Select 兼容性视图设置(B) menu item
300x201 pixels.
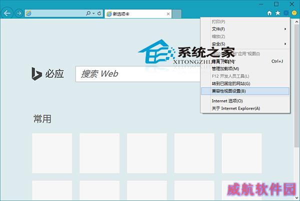245,91
